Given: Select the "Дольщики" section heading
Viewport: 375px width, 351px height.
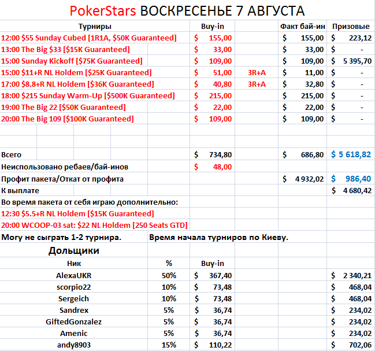Looking at the screenshot, I should point(73,250).
